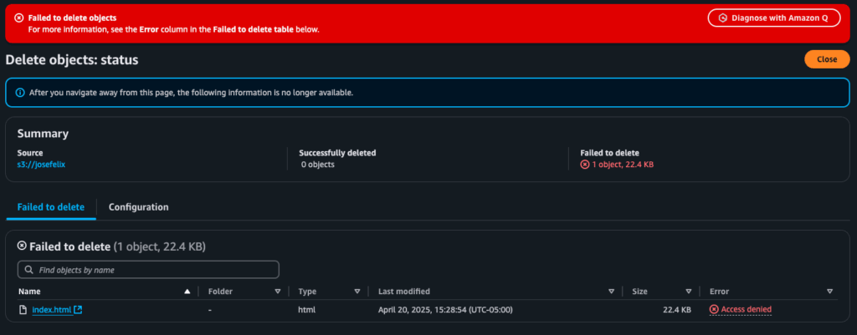Click the html type cell
This screenshot has width=857, height=335.
[306, 310]
